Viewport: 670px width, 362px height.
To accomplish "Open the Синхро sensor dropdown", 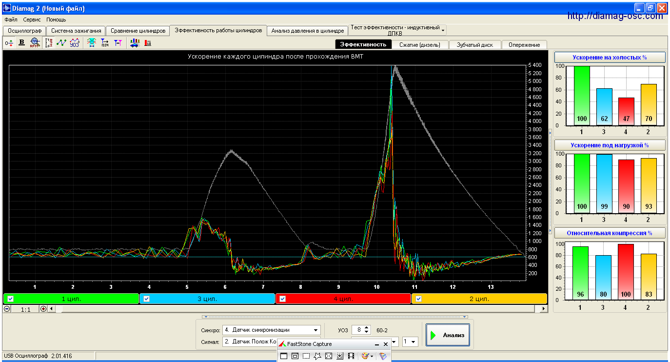I will coord(316,330).
